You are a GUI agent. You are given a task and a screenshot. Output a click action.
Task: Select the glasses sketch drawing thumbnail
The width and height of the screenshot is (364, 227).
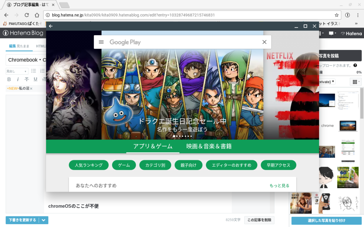(348, 203)
